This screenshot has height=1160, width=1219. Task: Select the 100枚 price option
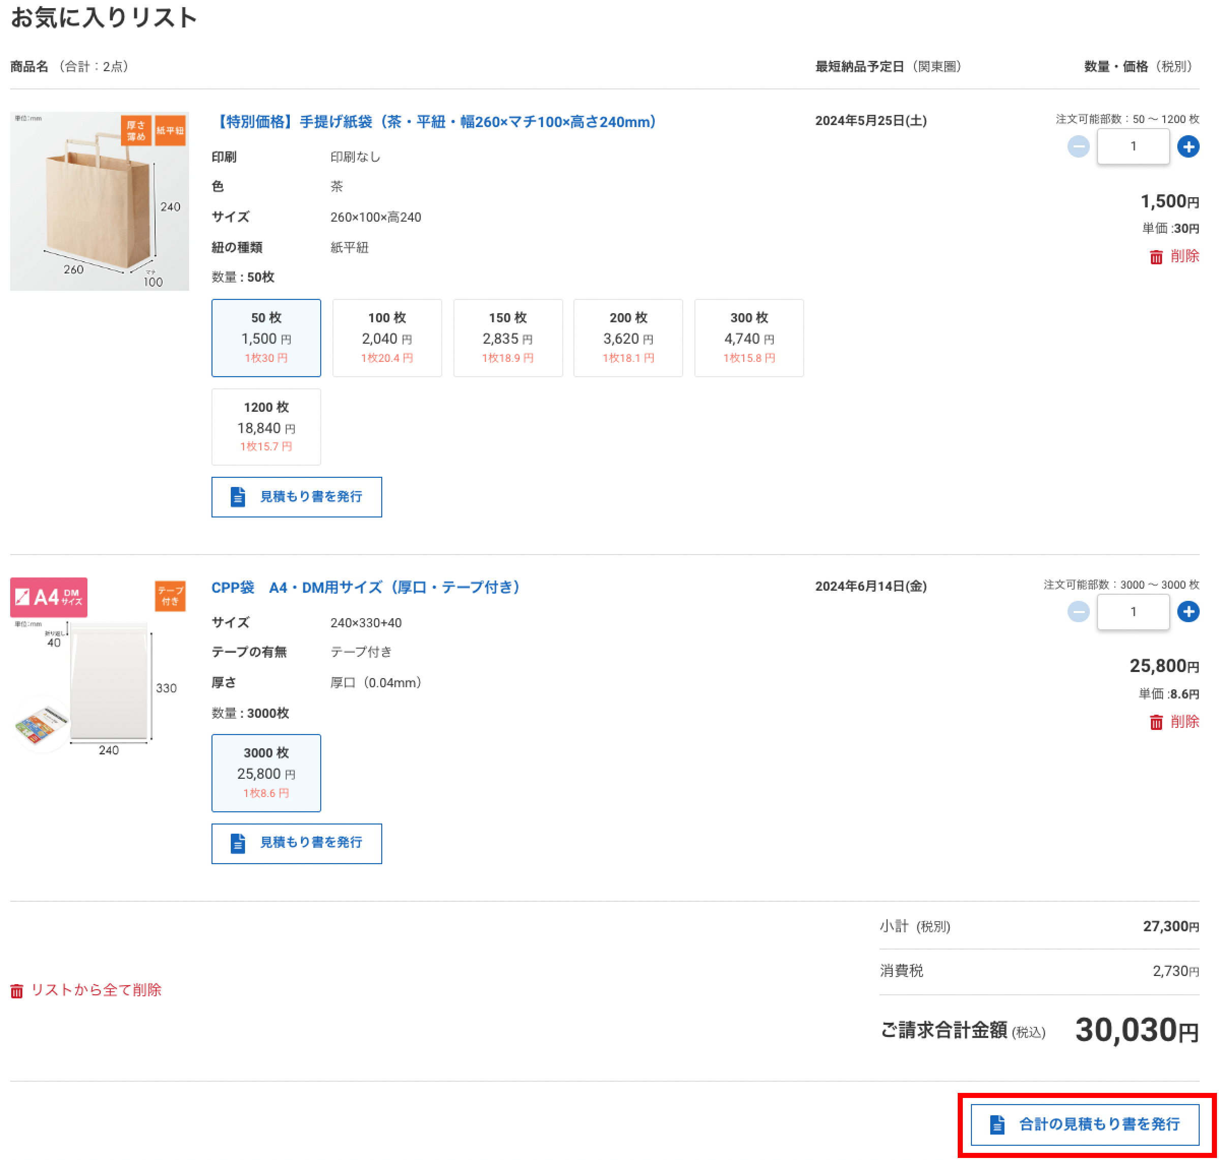(386, 338)
